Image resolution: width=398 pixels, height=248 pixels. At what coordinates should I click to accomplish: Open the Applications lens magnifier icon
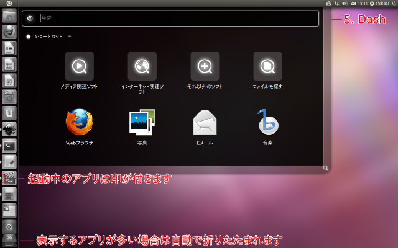(x=9, y=227)
